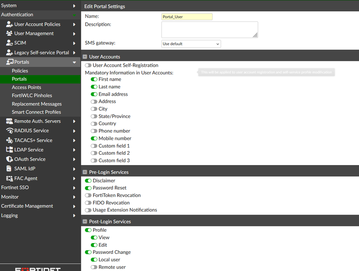Image resolution: width=359 pixels, height=271 pixels.
Task: Open Smart Connect Profiles page
Action: click(37, 112)
